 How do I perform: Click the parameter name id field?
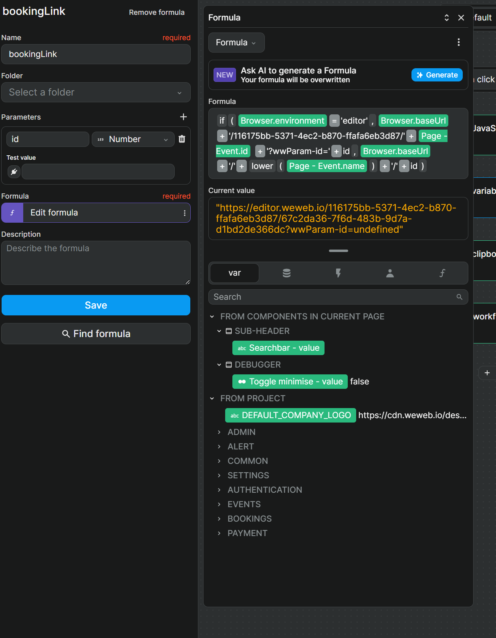pyautogui.click(x=48, y=139)
